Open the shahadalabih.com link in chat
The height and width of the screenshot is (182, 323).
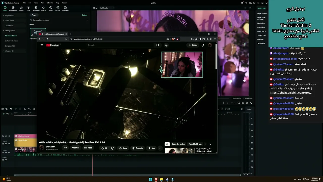click(291, 93)
